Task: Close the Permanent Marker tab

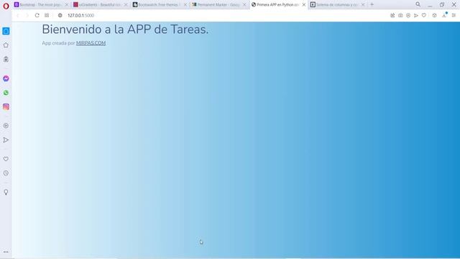Action: coord(244,5)
